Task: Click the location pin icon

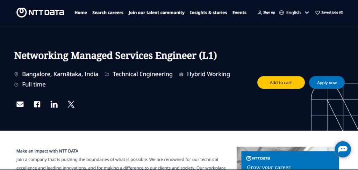Action: point(16,74)
